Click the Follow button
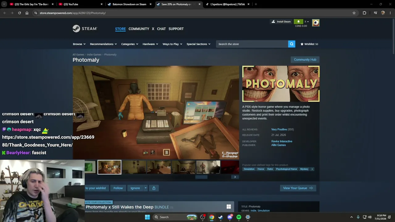Viewport: 395px width, 222px height. pos(118,188)
